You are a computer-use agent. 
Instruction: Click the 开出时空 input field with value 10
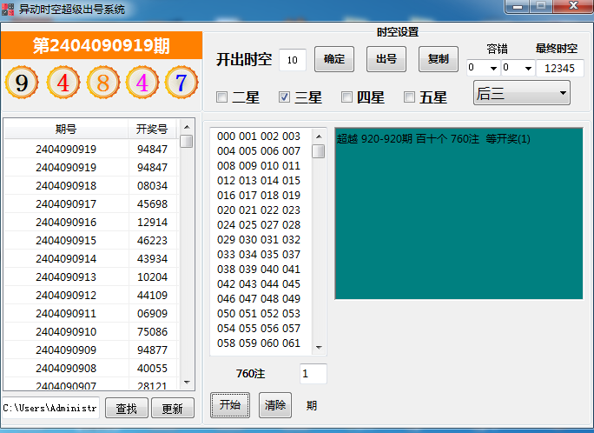pos(293,59)
